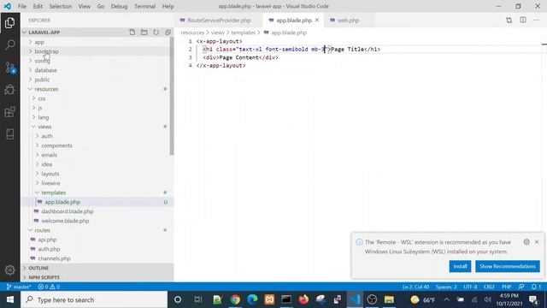The image size is (547, 308).
Task: Expand the components folder
Action: click(x=97, y=145)
